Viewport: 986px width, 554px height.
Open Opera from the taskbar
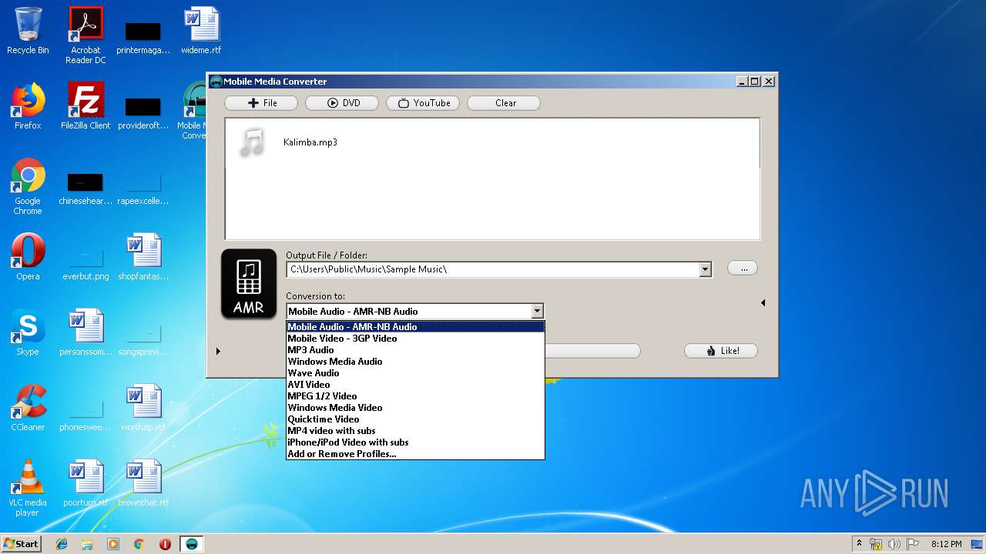pyautogui.click(x=165, y=544)
